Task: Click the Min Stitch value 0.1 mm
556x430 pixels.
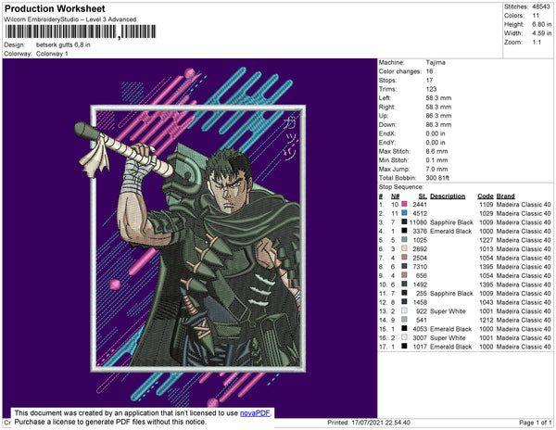Action: point(436,160)
